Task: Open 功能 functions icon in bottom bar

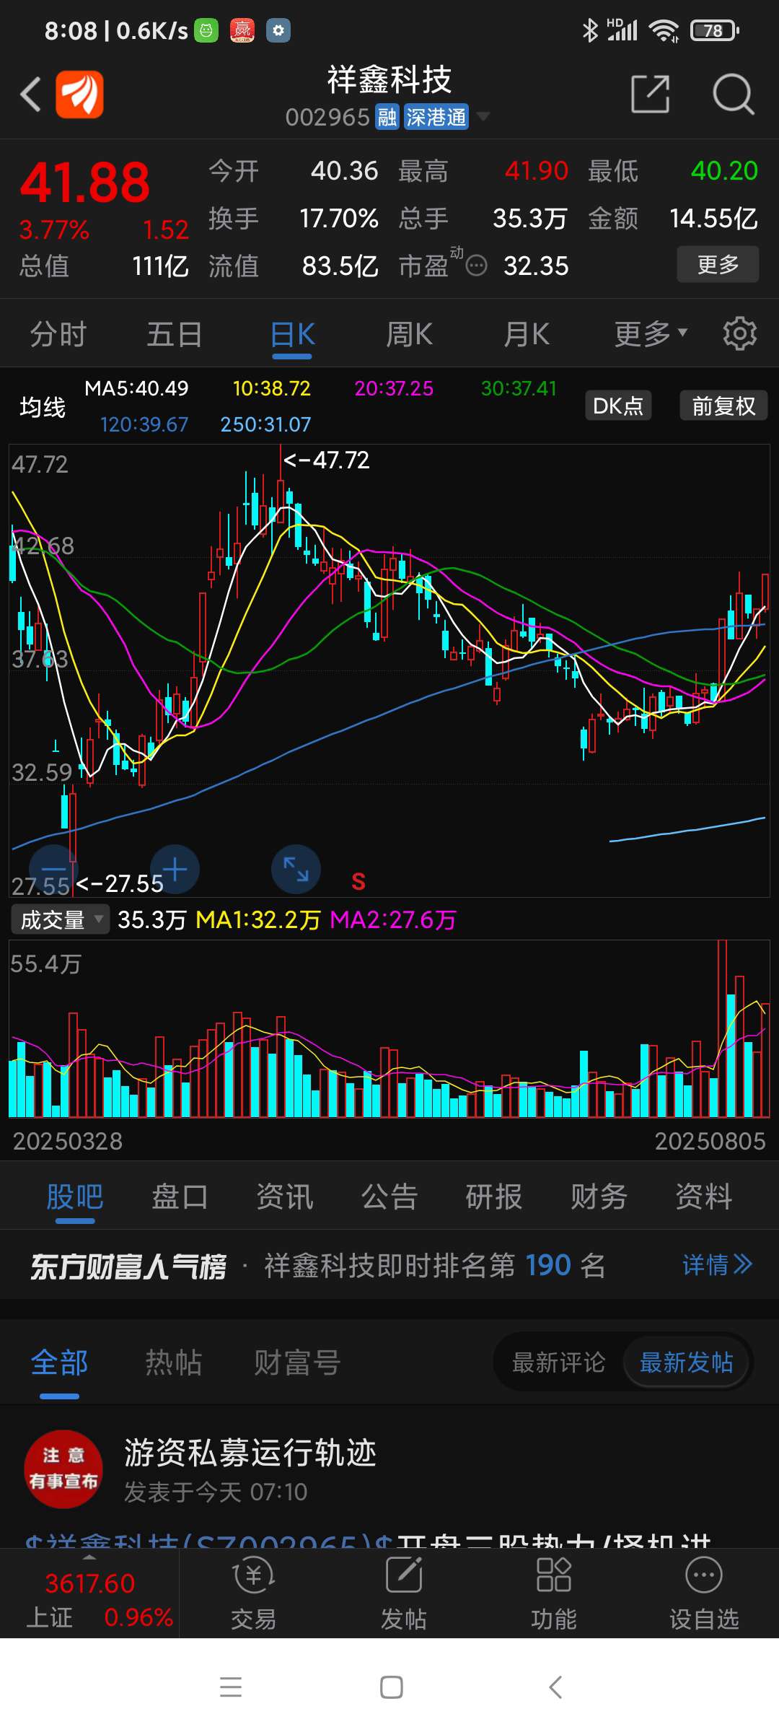Action: coord(553,1593)
